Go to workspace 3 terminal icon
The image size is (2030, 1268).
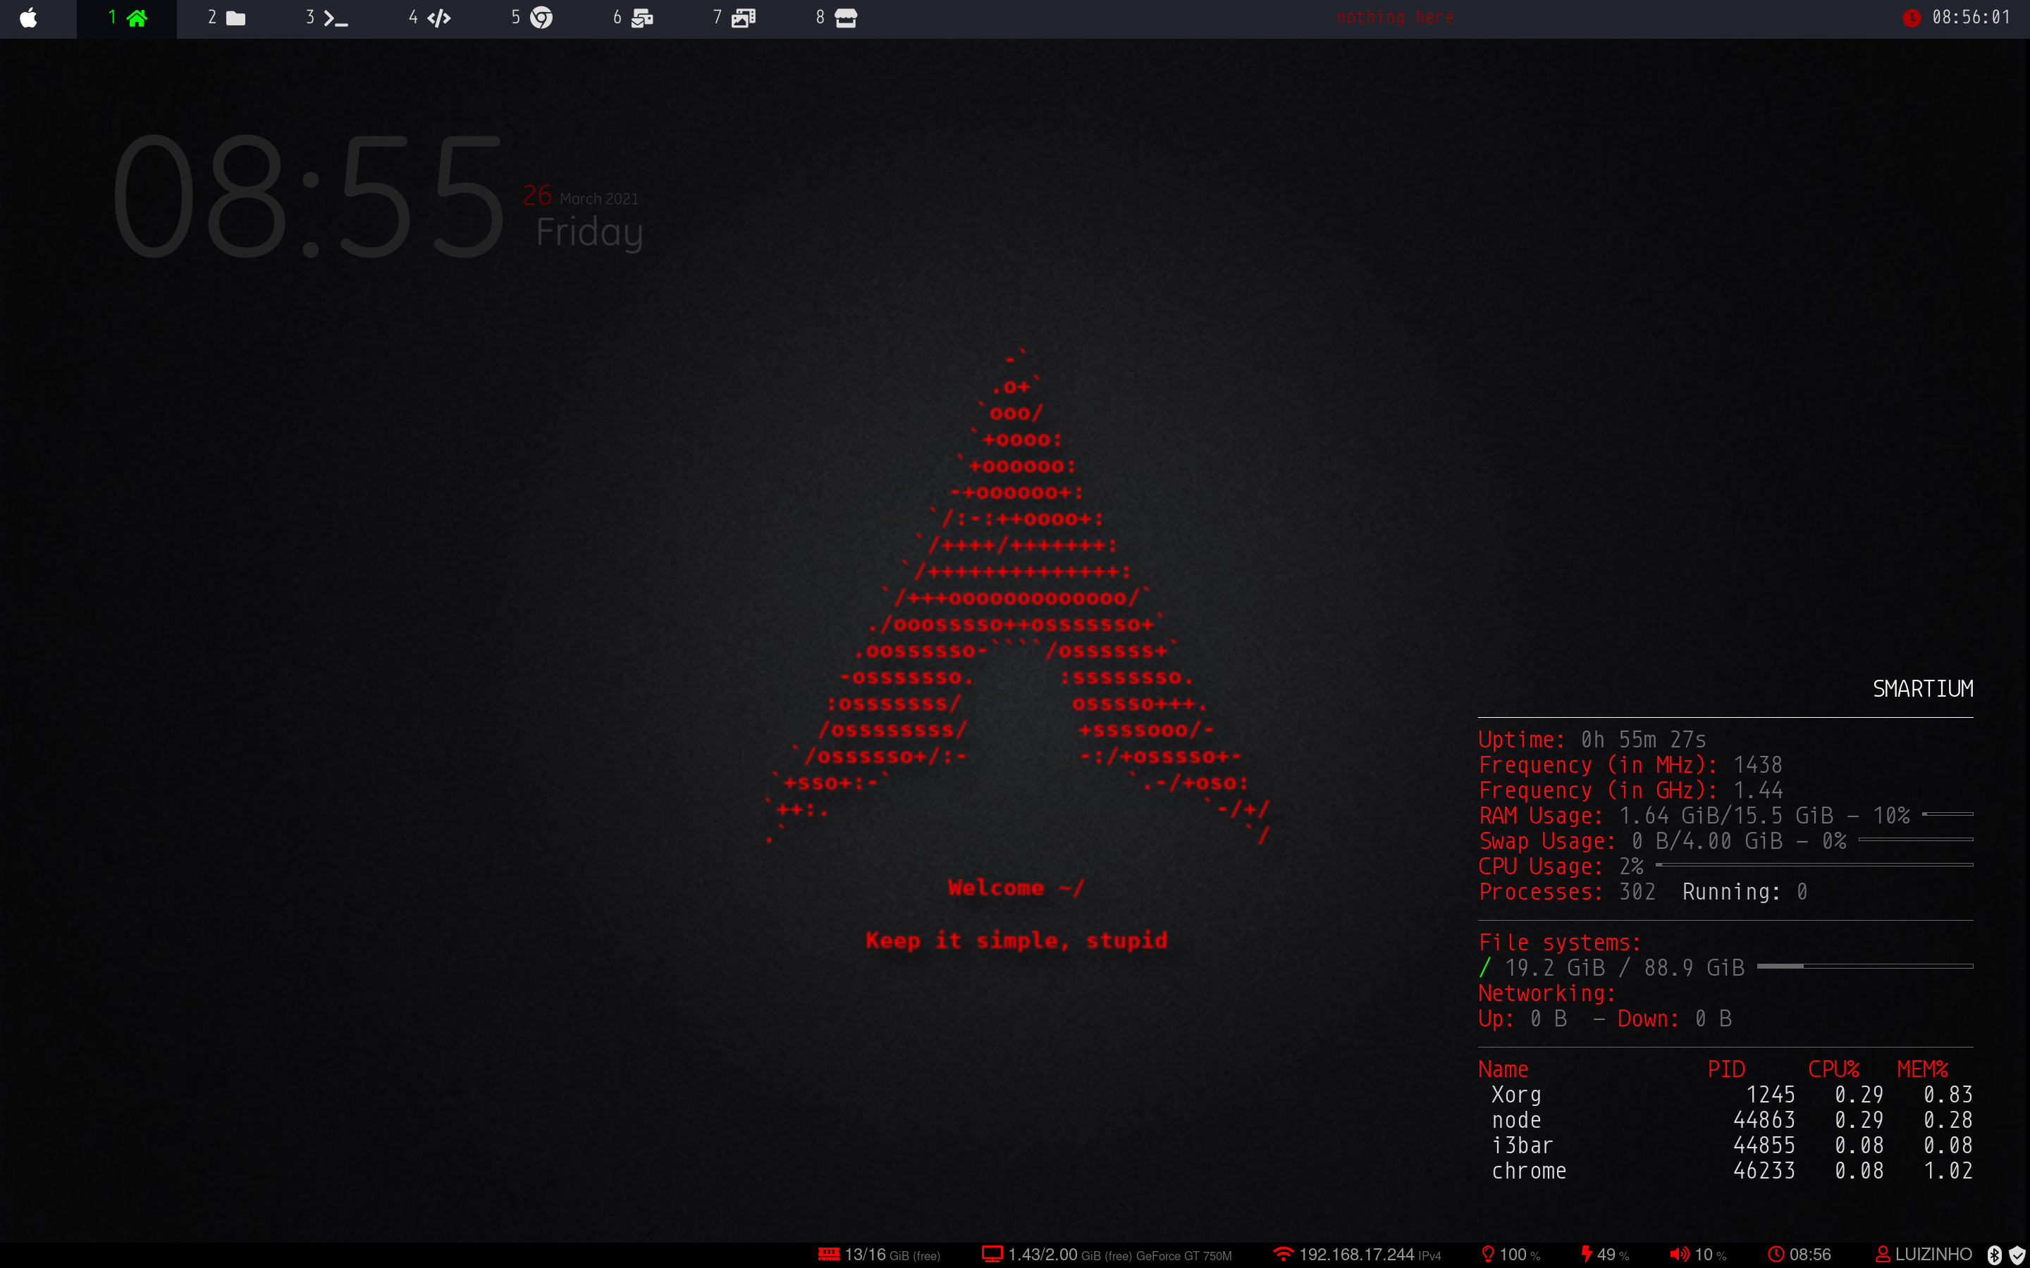(336, 18)
